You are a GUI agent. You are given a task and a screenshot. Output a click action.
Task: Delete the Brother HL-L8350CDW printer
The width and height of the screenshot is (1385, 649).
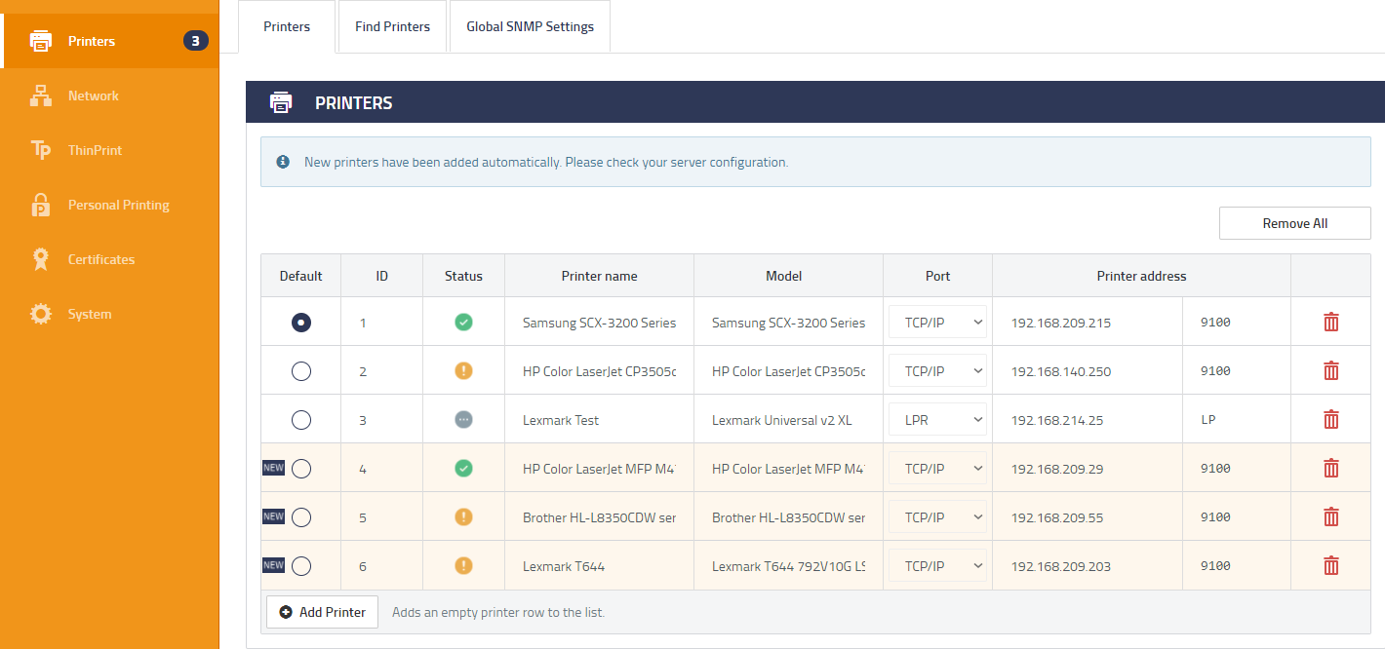coord(1330,516)
